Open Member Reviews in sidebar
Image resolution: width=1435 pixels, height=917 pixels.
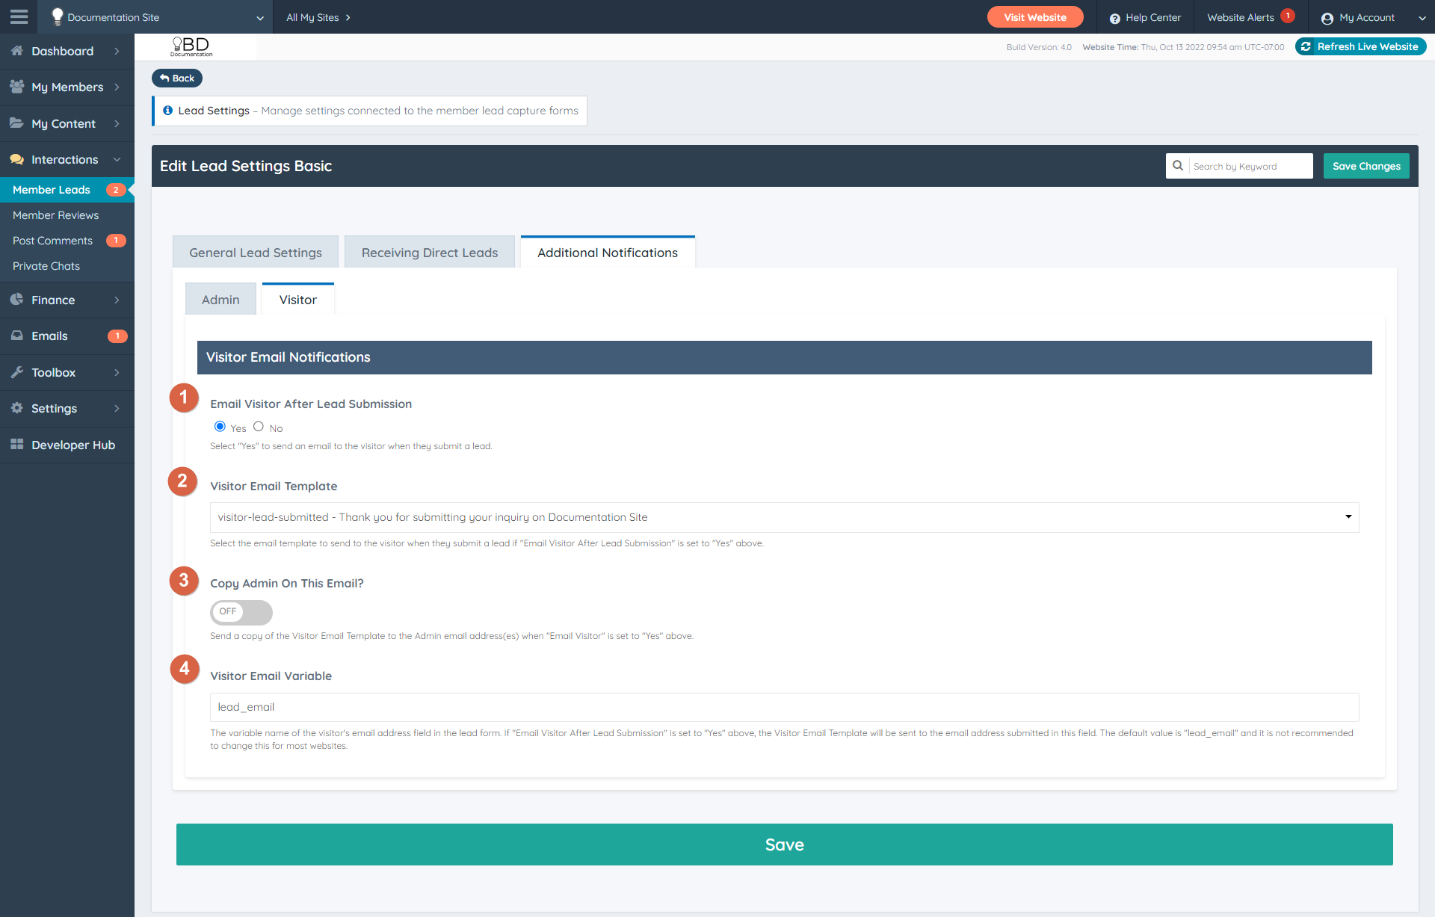pyautogui.click(x=56, y=215)
